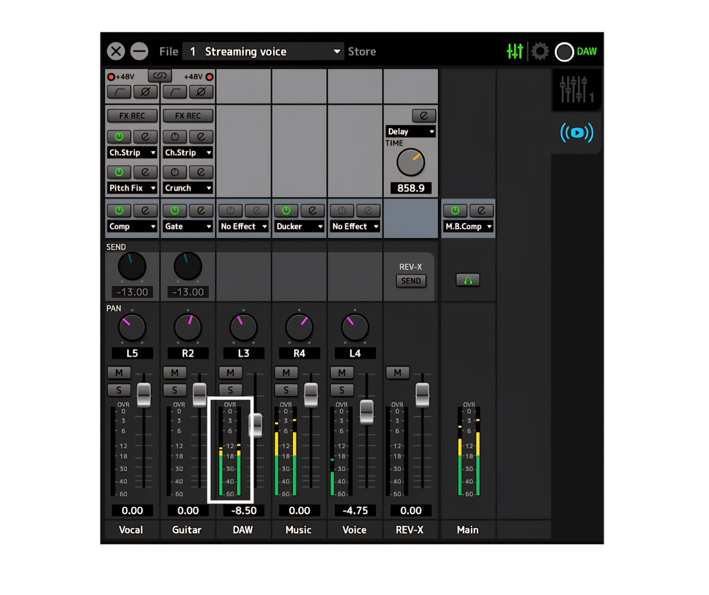This screenshot has height=595, width=709.
Task: Click the Delay TIME knob
Action: pos(411,162)
